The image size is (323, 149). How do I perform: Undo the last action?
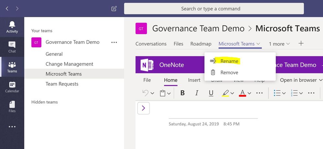click(145, 93)
